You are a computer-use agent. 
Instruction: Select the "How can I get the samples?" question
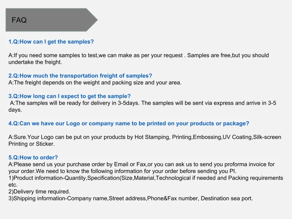click(x=51, y=42)
